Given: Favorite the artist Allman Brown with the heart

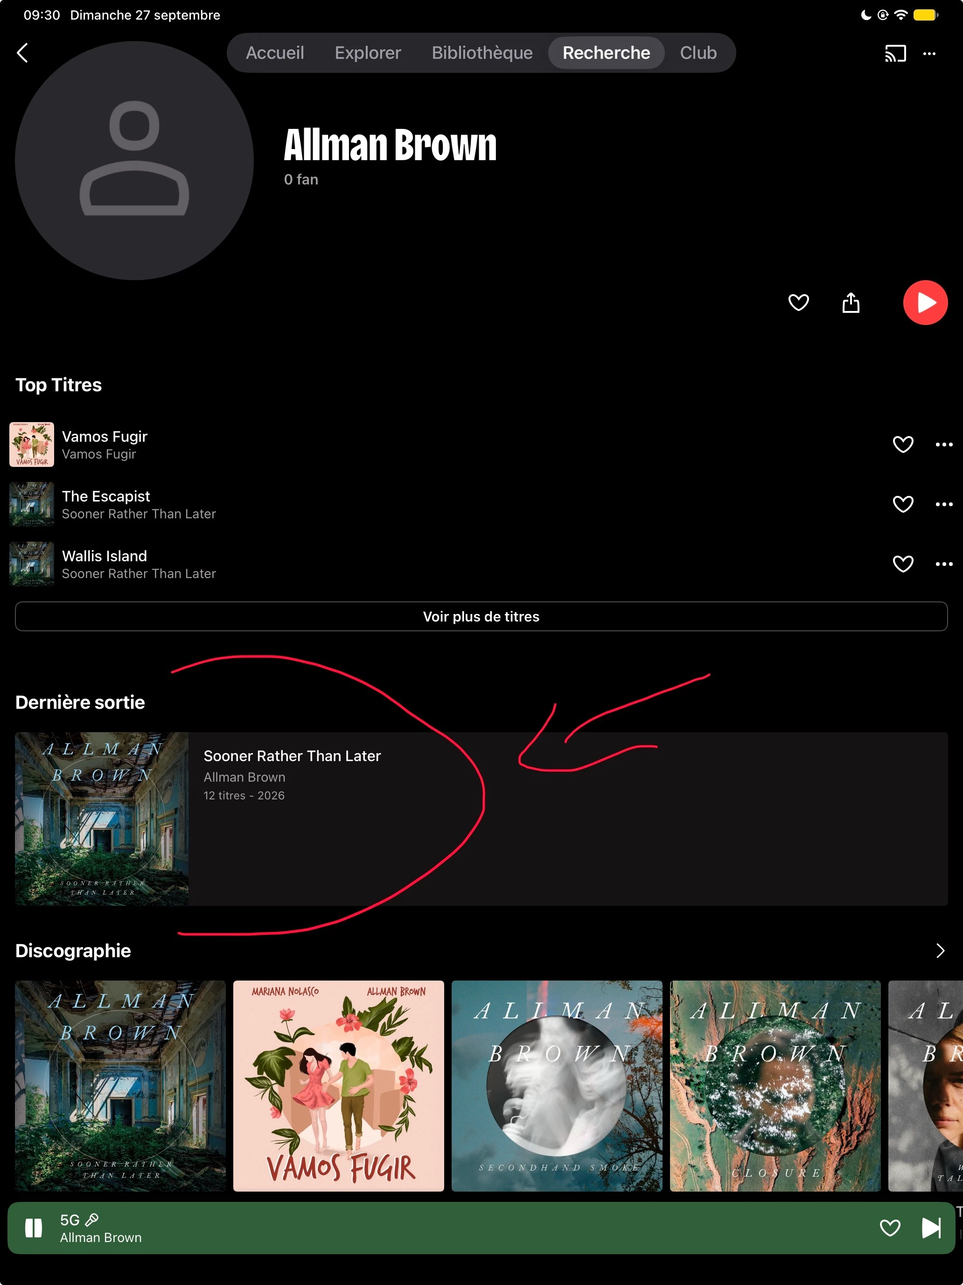Looking at the screenshot, I should pos(799,302).
